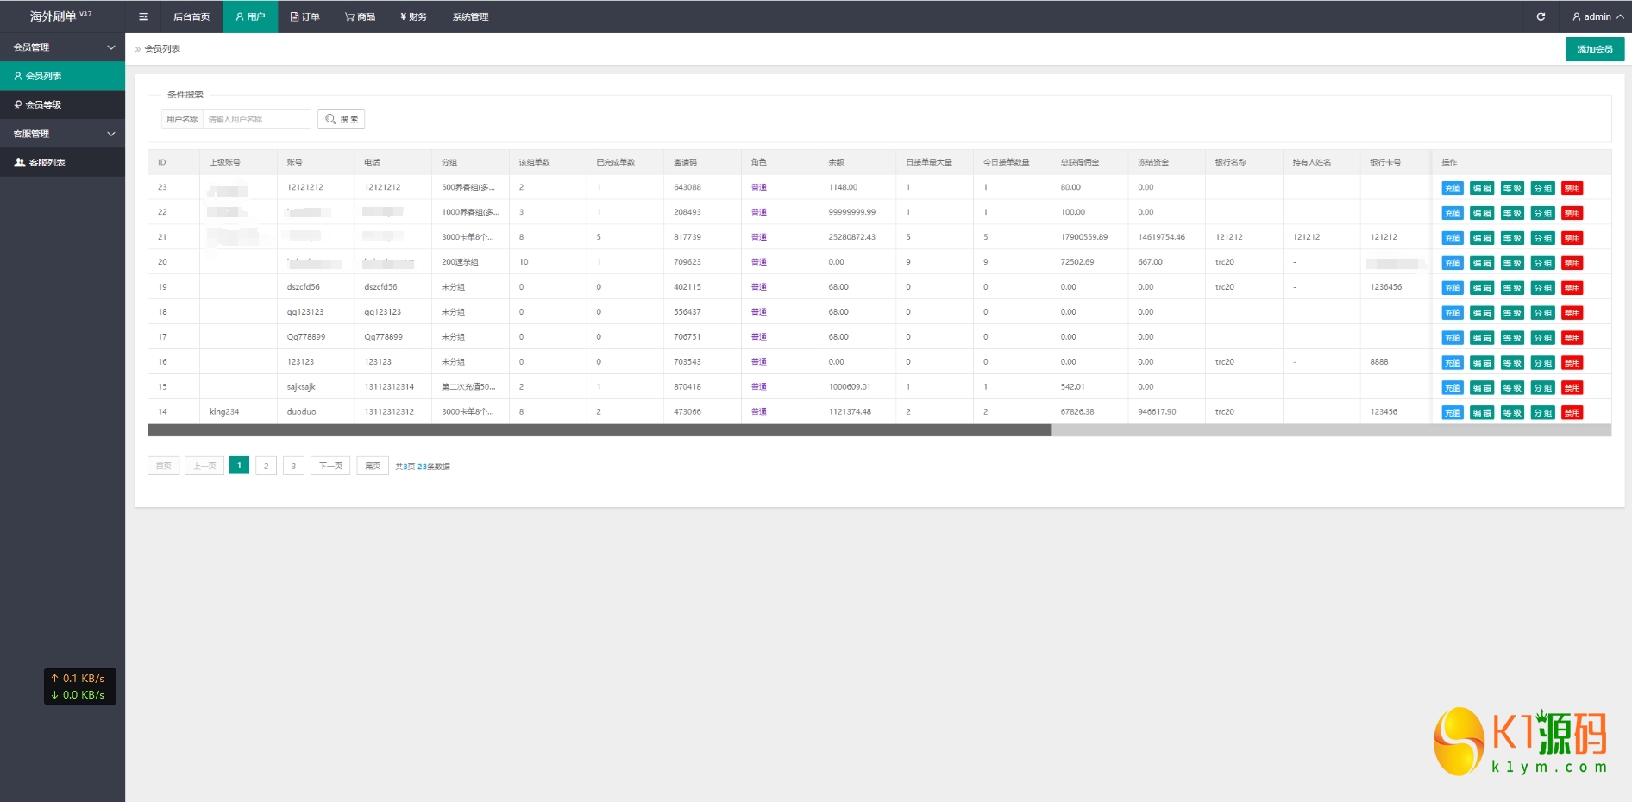The width and height of the screenshot is (1632, 802).
Task: Focus the 用户名称 search input
Action: click(x=256, y=119)
